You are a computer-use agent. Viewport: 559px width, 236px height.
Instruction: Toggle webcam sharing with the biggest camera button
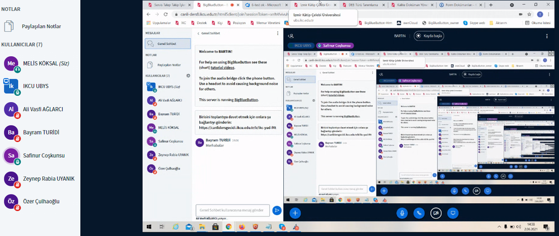point(436,213)
